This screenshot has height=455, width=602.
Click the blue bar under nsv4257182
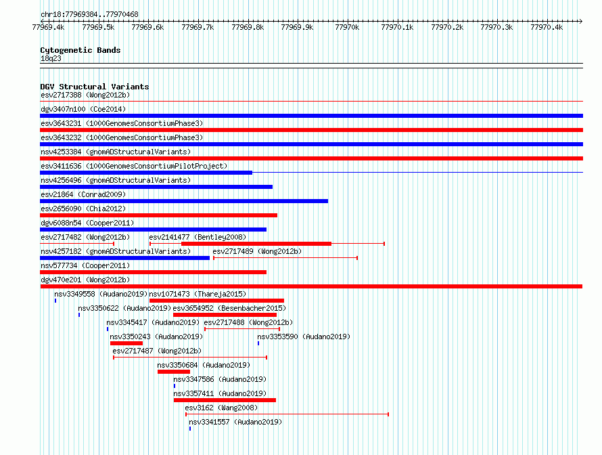click(x=124, y=258)
